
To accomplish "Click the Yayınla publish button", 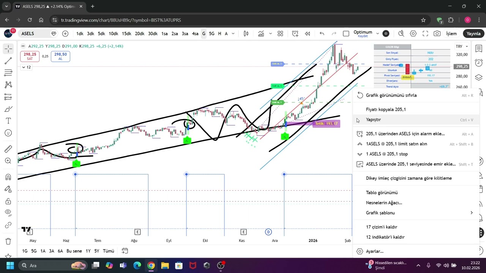I will click(x=473, y=34).
